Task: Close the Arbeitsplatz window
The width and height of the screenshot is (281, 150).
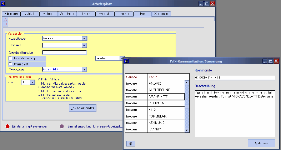Action: pyautogui.click(x=212, y=4)
